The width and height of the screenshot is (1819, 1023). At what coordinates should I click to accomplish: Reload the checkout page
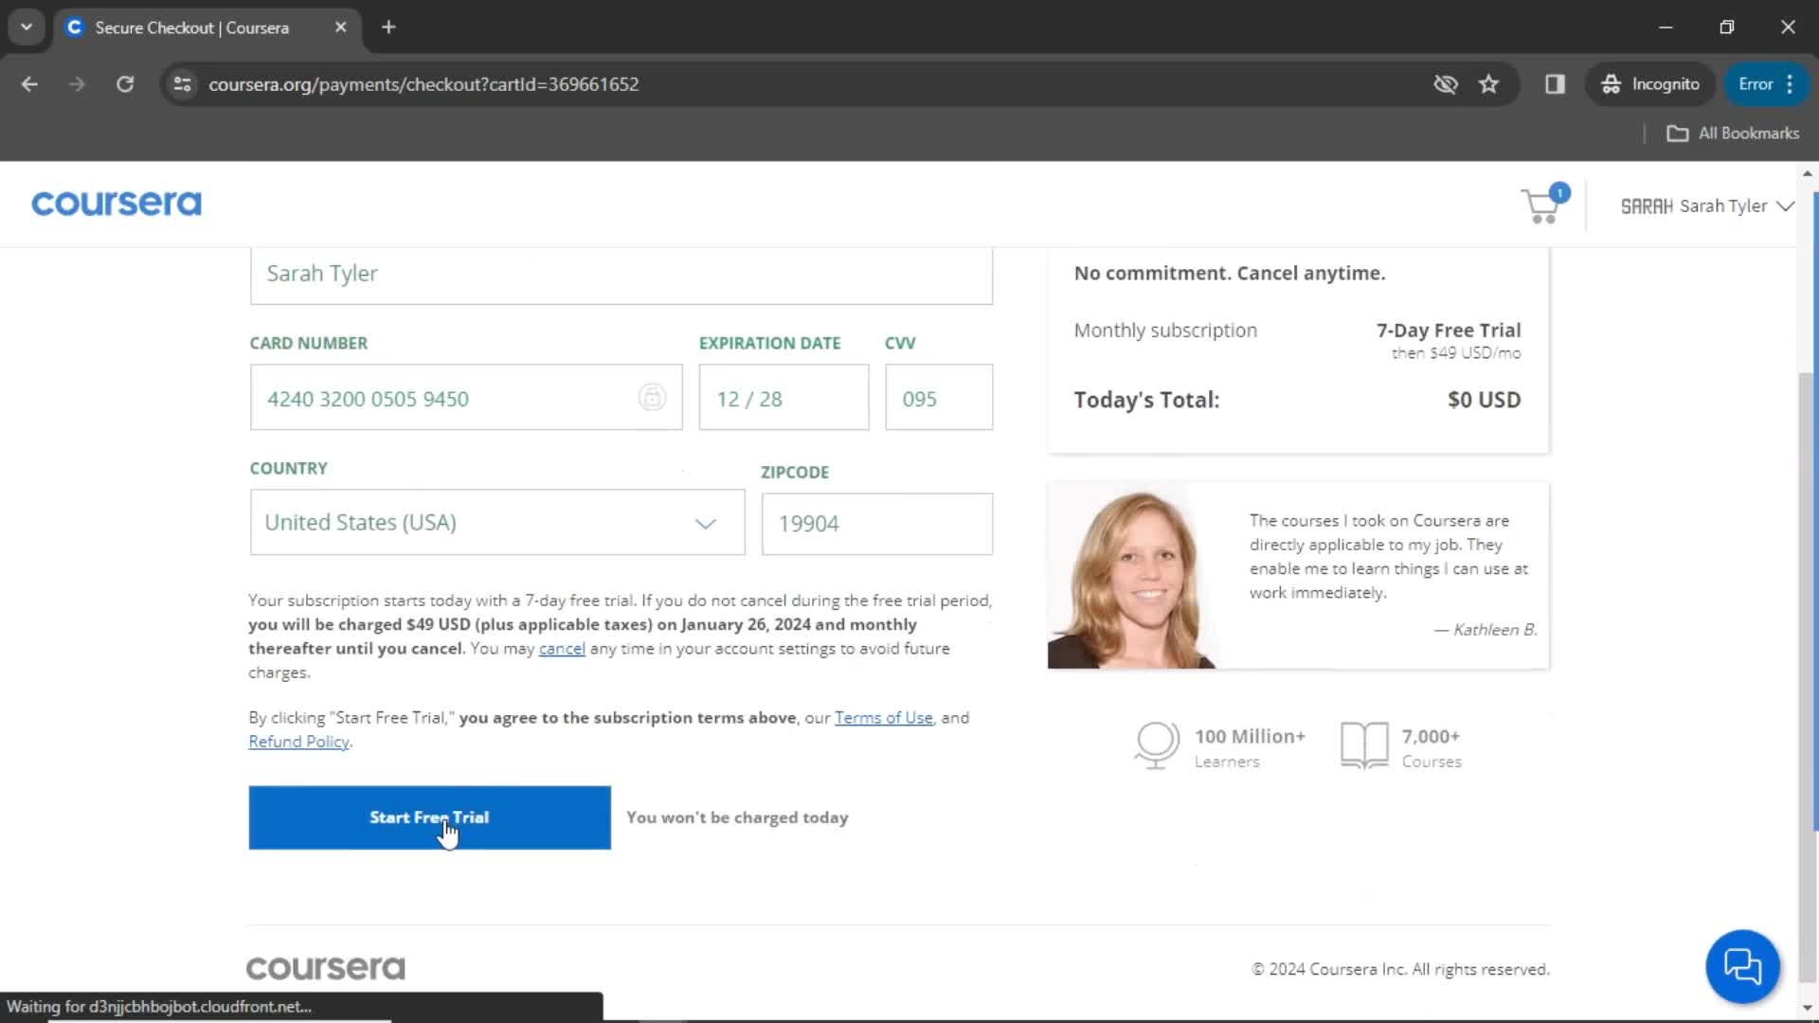tap(125, 84)
